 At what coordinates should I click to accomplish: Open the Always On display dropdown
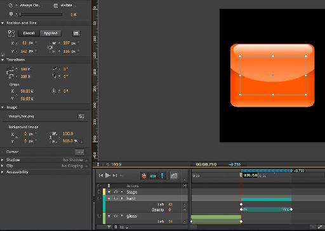tap(30, 5)
